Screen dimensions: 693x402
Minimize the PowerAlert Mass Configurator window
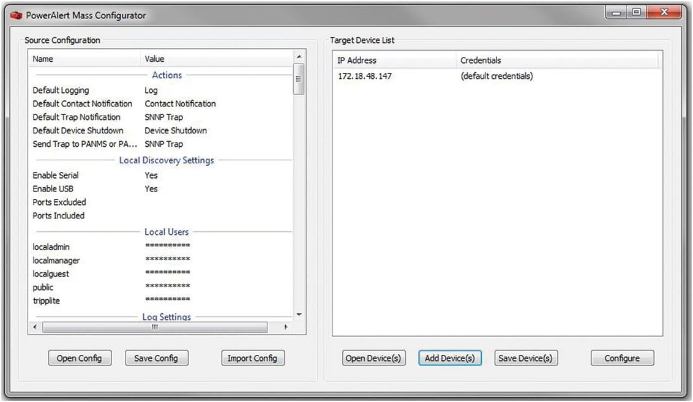[x=616, y=12]
